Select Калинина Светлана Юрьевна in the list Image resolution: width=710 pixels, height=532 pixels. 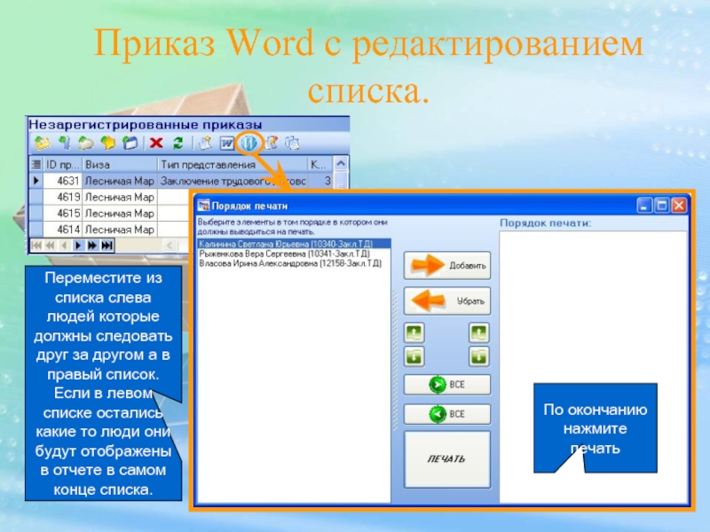click(x=286, y=243)
